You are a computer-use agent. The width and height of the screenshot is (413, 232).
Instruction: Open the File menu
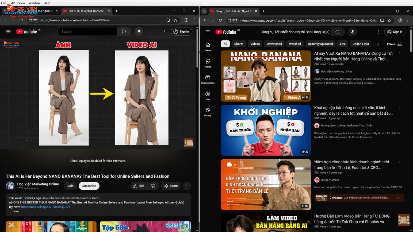click(x=4, y=3)
